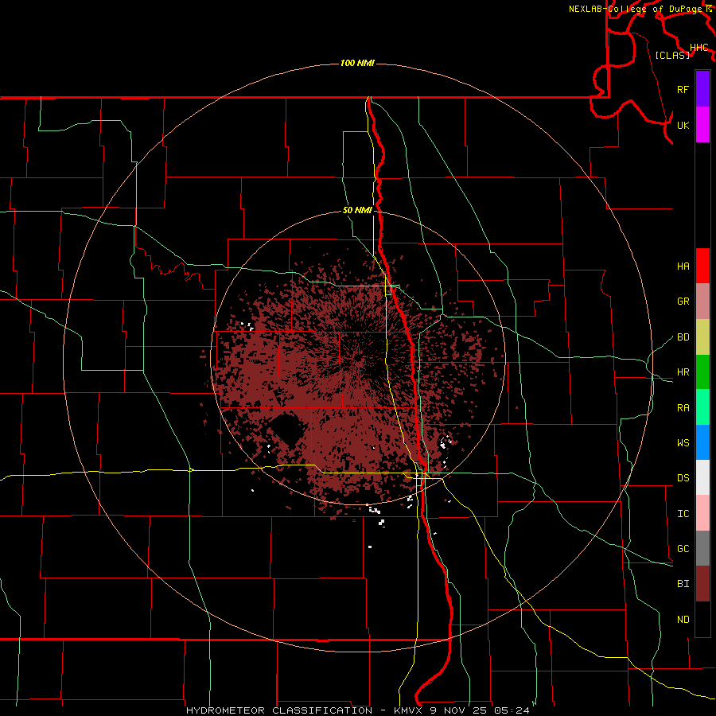Viewport: 716px width, 716px height.
Task: Click the GC gray legend swatch
Action: 702,548
